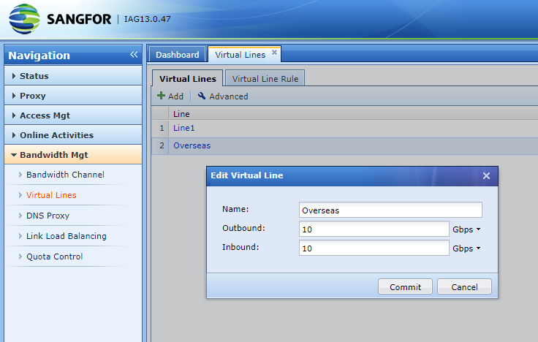The image size is (538, 342).
Task: Click the Inbound value input field
Action: point(374,248)
